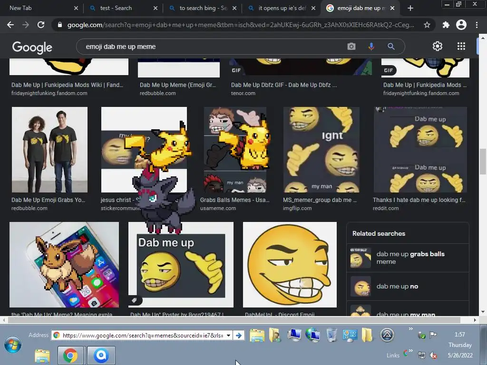Open the large grinning emoji Discord image
This screenshot has width=487, height=365.
coord(290,264)
